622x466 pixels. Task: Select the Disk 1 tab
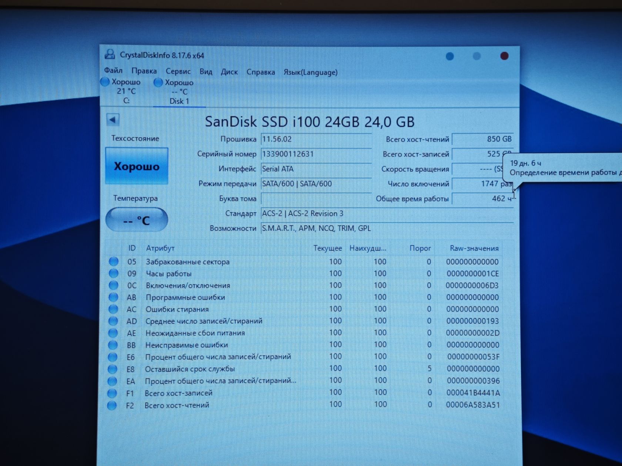[x=179, y=92]
